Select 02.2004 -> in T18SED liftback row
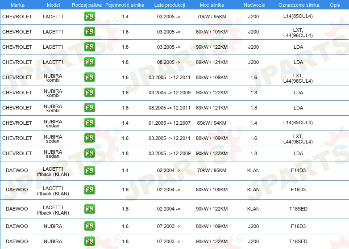This screenshot has width=349, height=249. (x=169, y=209)
